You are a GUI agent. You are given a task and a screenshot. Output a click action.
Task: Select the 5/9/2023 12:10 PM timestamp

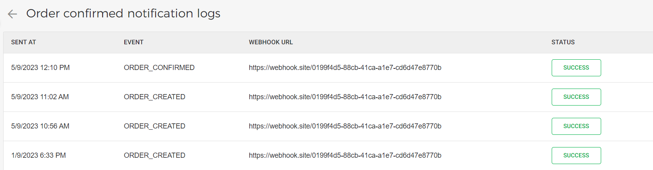point(40,68)
